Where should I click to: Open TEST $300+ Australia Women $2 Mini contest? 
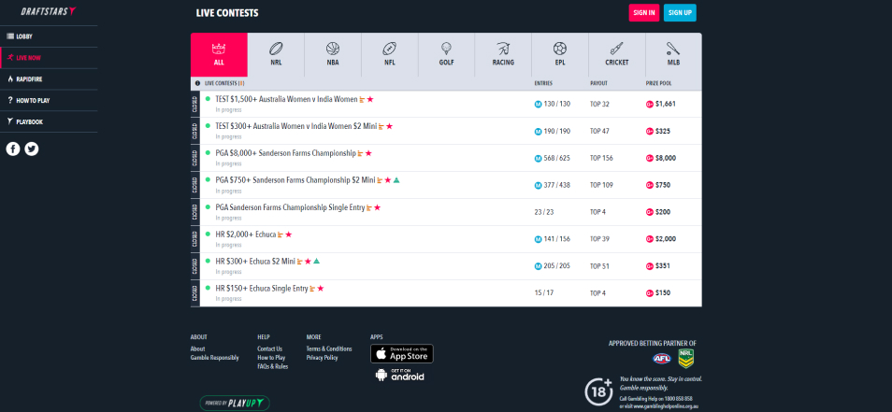[x=296, y=126]
